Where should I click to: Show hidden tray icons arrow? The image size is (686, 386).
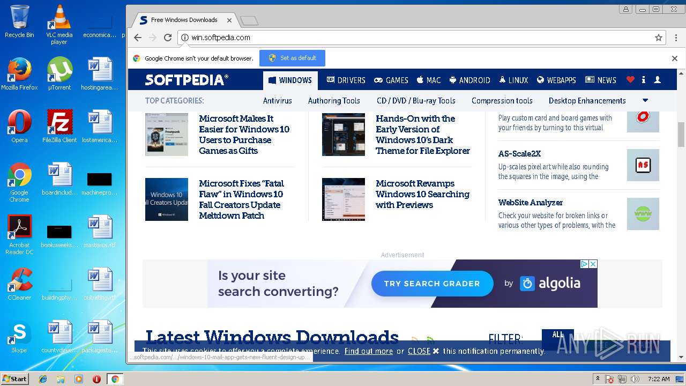click(598, 379)
